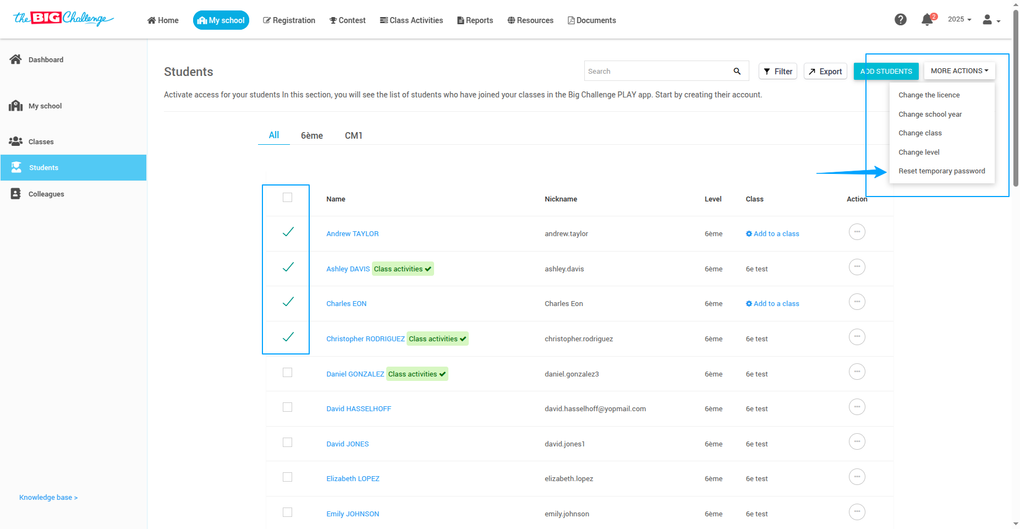Open action menu for Emily JOHNSON
The image size is (1020, 529).
[x=857, y=512]
